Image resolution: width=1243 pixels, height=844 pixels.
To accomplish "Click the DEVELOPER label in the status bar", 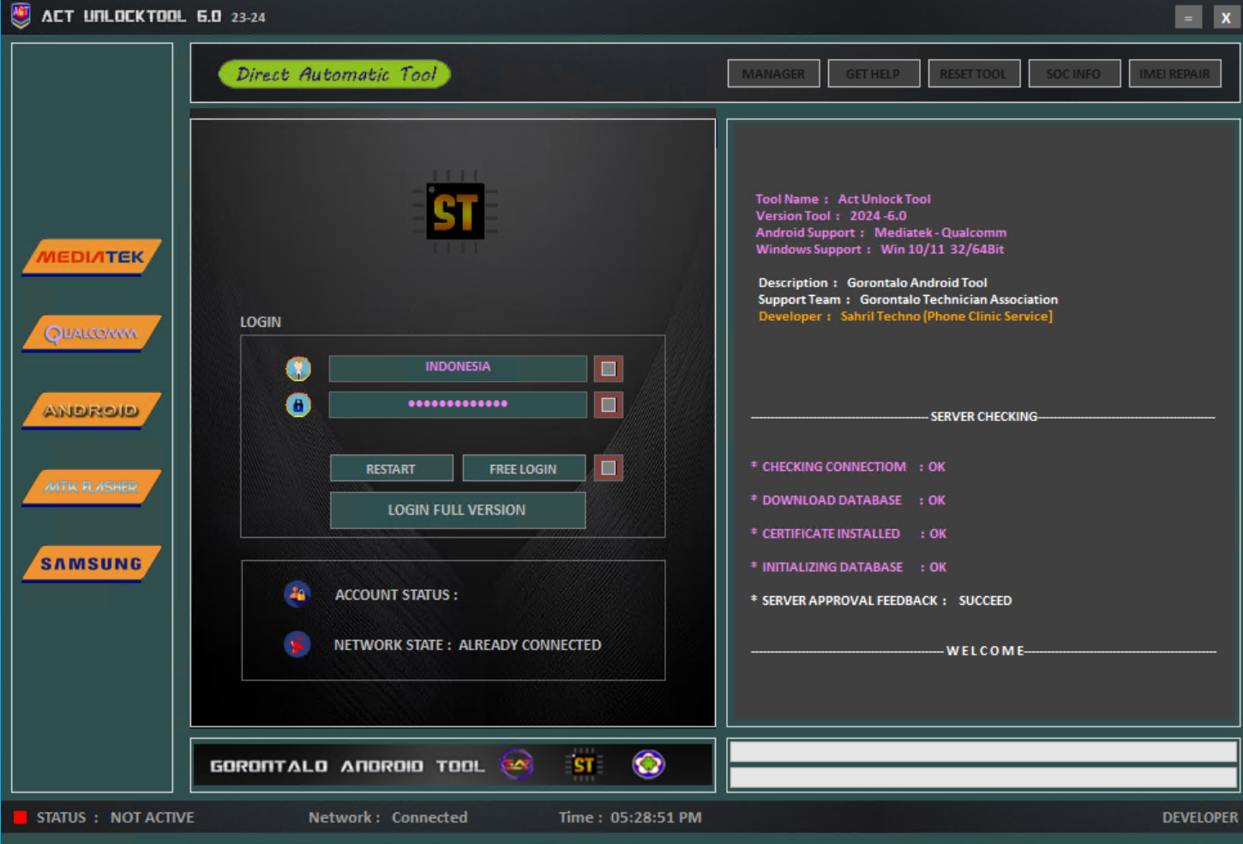I will tap(1200, 818).
